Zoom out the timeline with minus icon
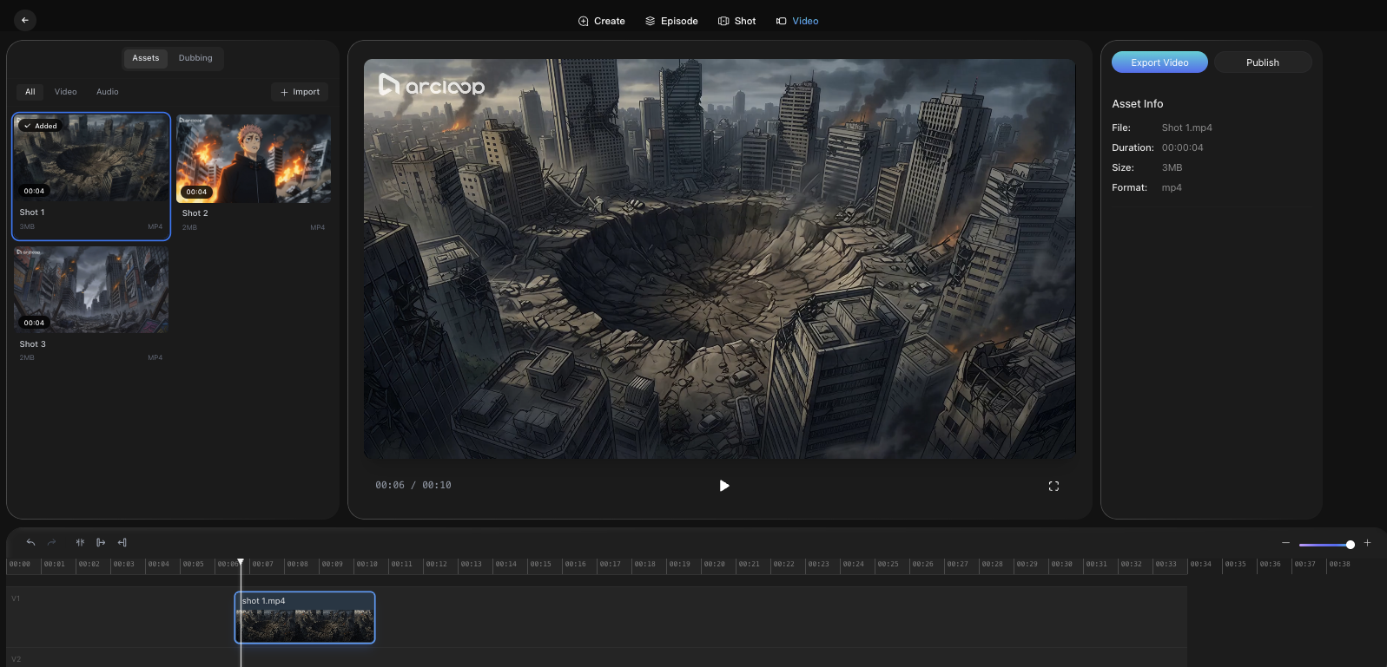 tap(1285, 543)
